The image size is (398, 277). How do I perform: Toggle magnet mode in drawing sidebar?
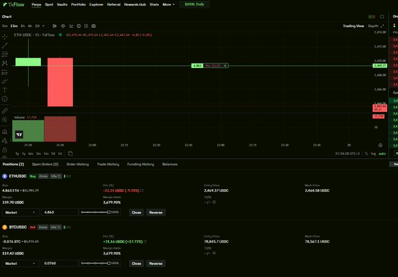5,132
